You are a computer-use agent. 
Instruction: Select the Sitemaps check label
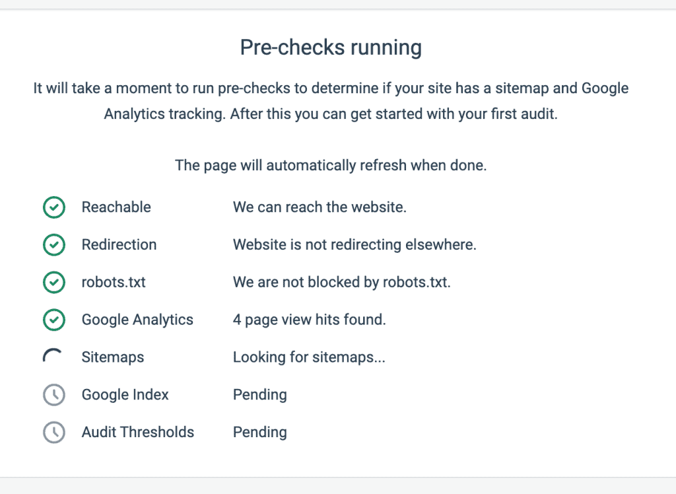tap(113, 357)
